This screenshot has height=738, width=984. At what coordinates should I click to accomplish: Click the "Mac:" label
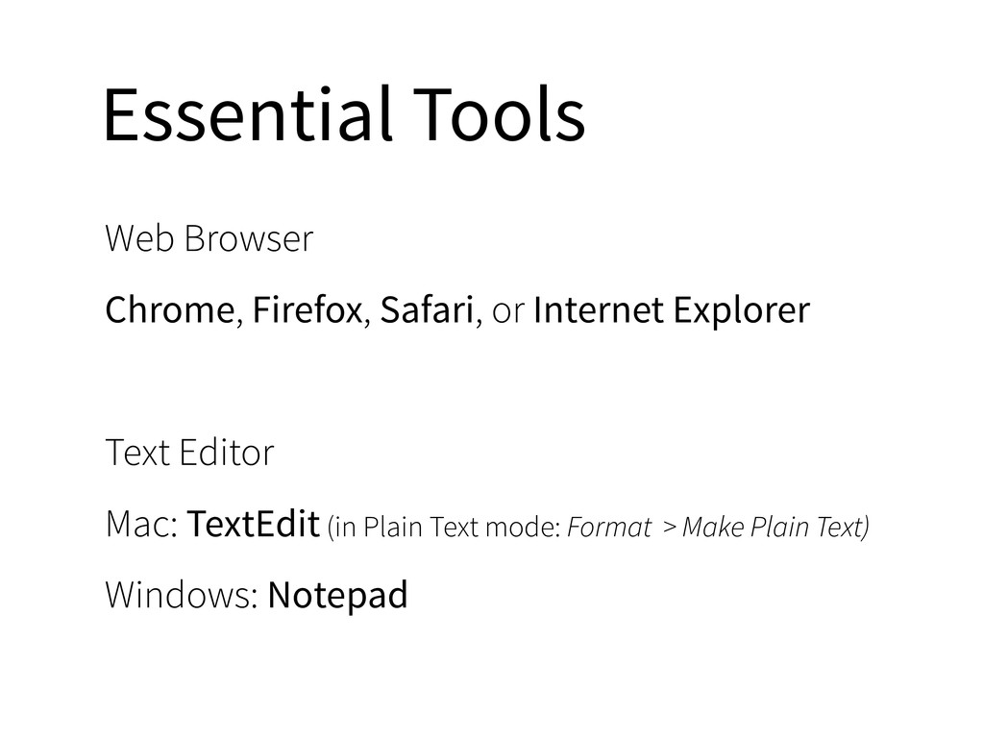pyautogui.click(x=141, y=526)
